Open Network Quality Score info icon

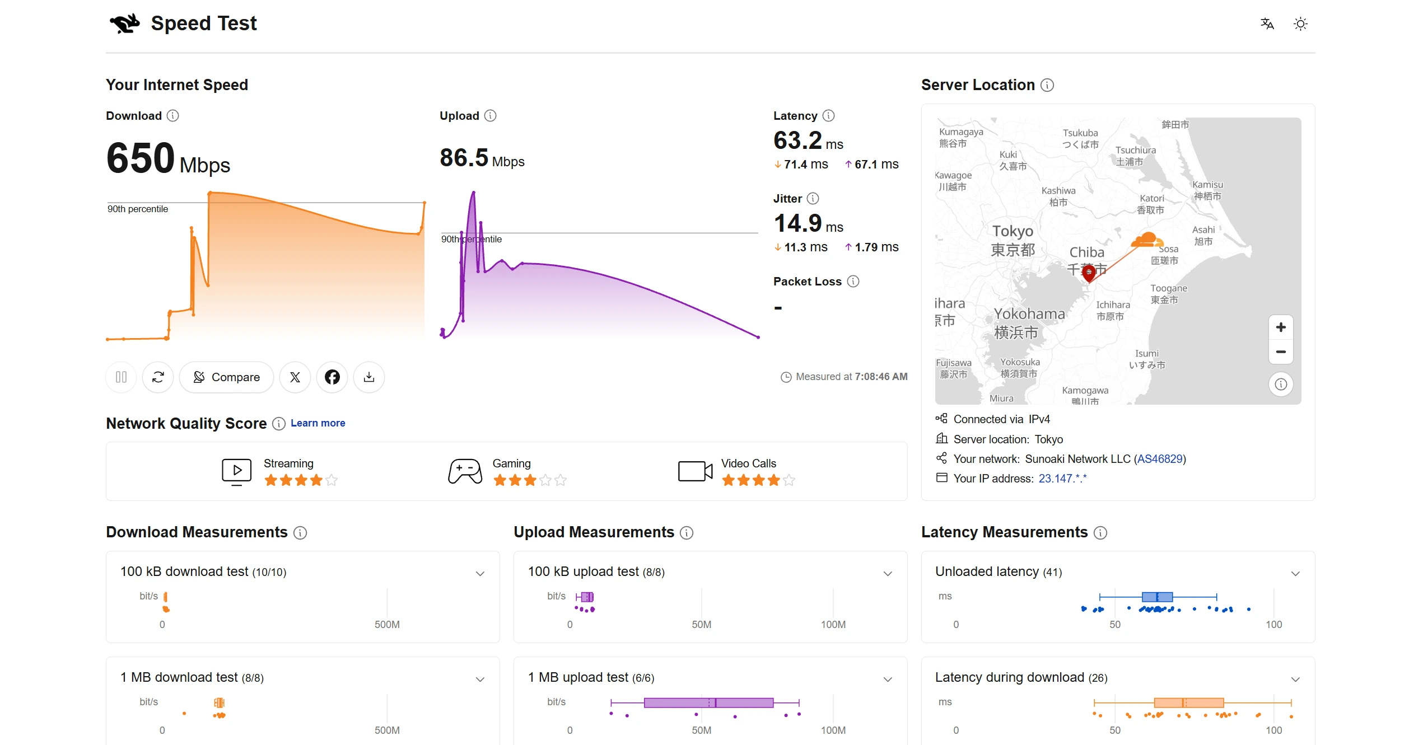pos(279,424)
